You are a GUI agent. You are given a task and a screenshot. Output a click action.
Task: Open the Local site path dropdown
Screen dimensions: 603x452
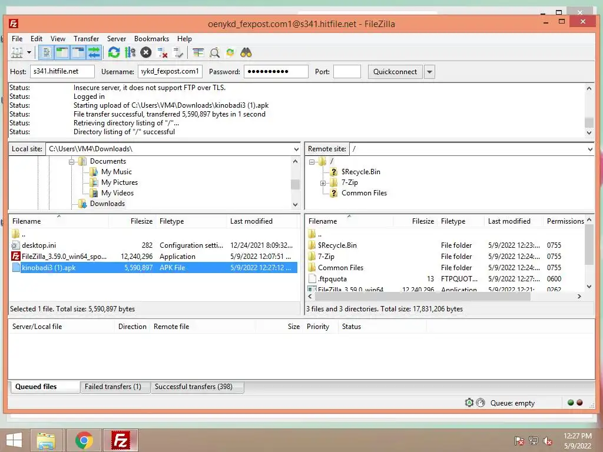click(296, 149)
